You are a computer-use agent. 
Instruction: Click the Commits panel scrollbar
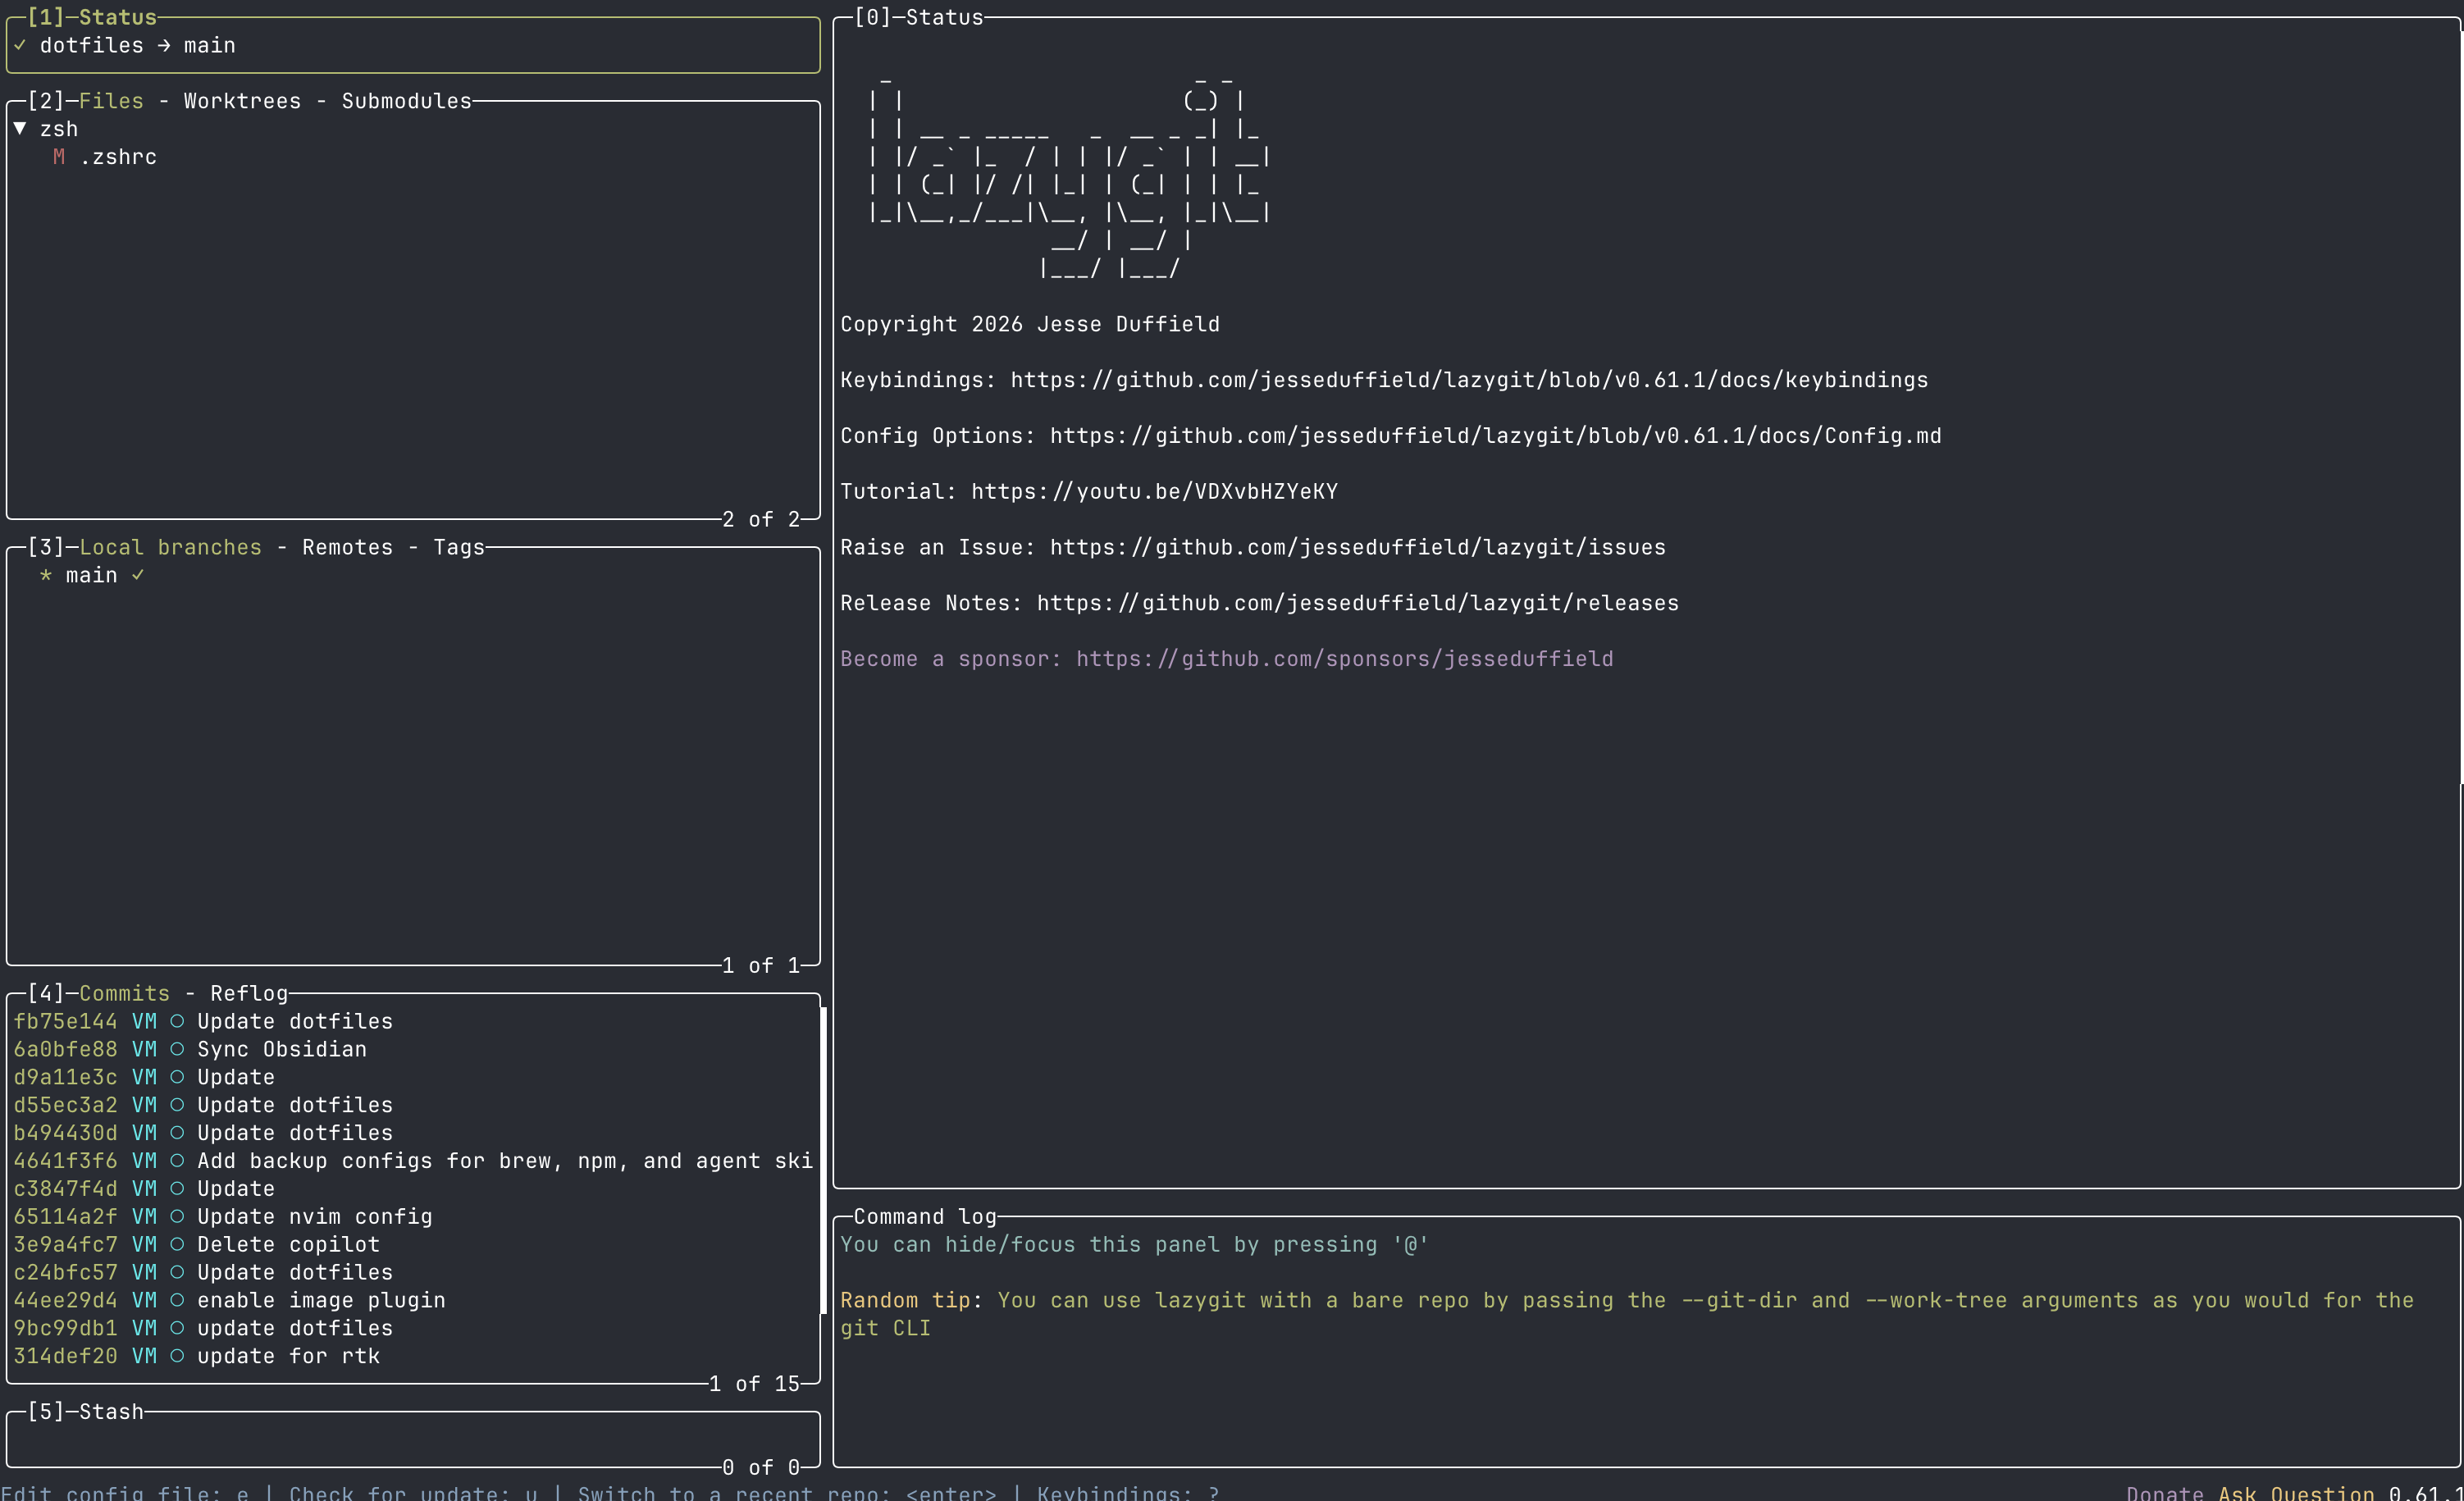pyautogui.click(x=823, y=1160)
